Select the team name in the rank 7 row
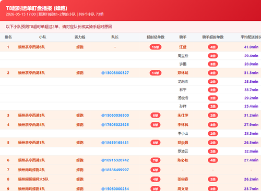The width and height of the screenshot is (261, 191). (31, 170)
